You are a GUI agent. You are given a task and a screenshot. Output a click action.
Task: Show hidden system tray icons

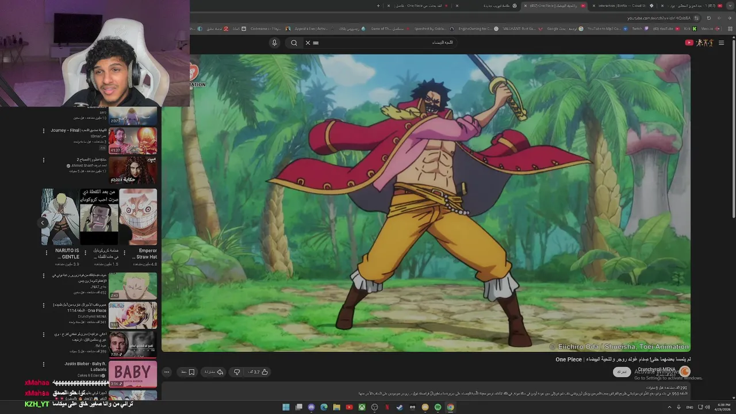(669, 407)
